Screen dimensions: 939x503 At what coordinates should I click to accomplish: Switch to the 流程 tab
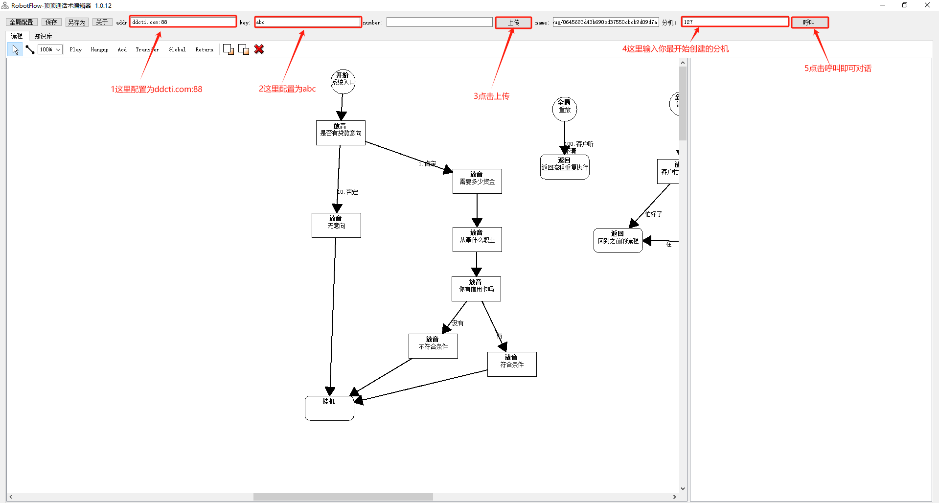pyautogui.click(x=17, y=36)
